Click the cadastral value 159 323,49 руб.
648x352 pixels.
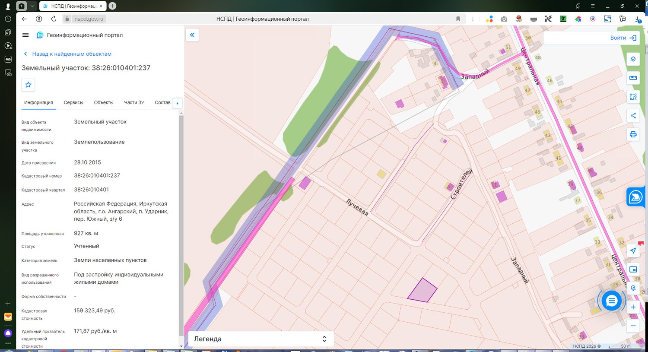pos(95,311)
